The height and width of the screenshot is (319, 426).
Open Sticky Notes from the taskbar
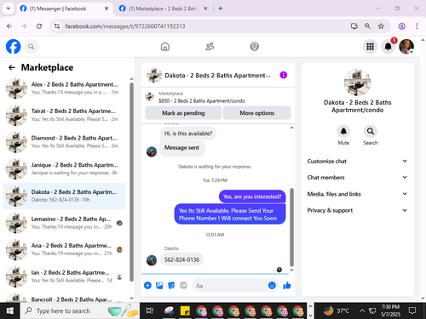coord(185,310)
